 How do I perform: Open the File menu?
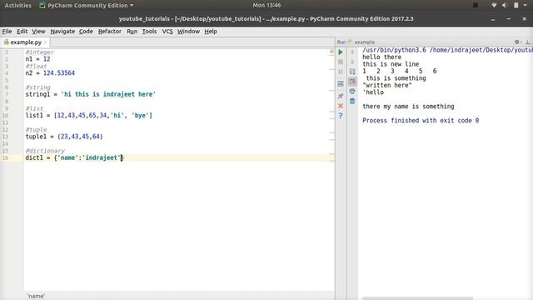click(x=7, y=32)
